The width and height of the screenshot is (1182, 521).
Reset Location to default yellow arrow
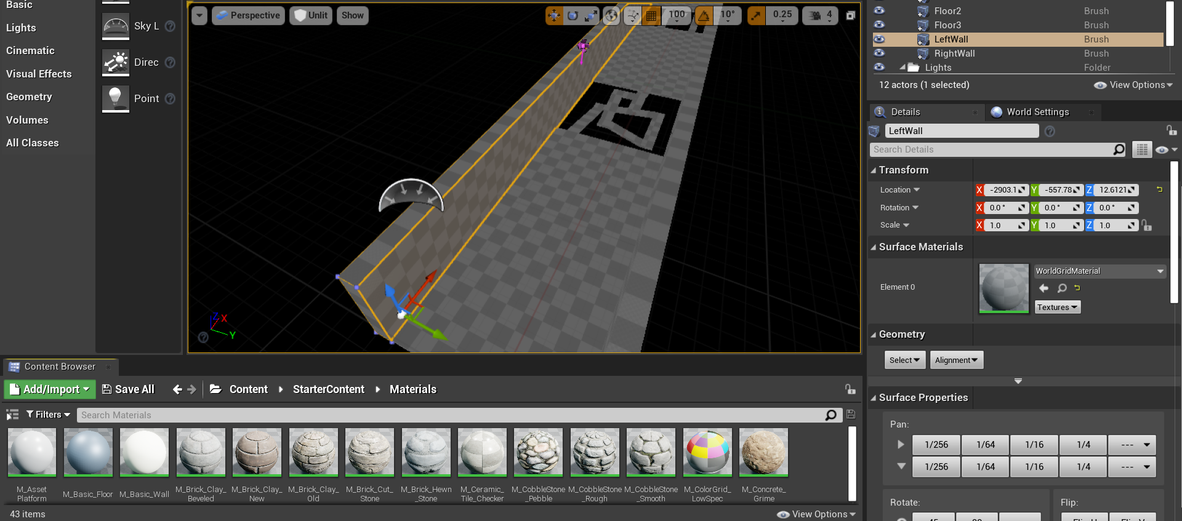(x=1159, y=189)
